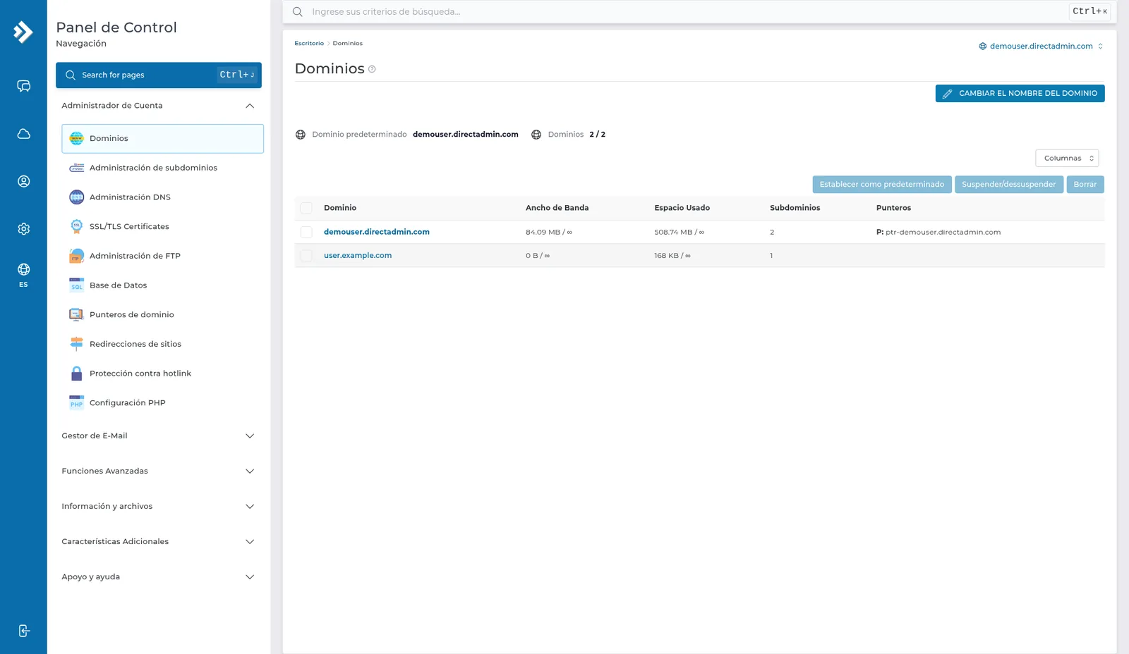Open the demouser.directadmin.com link in the table
The height and width of the screenshot is (654, 1129).
[377, 232]
